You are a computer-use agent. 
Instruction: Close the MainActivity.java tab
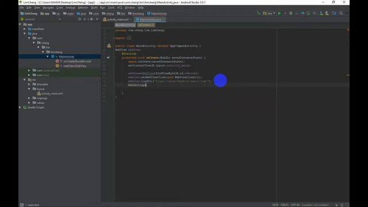[164, 20]
